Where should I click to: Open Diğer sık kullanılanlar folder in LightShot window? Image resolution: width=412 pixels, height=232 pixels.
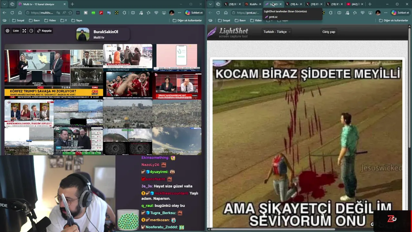pos(393,20)
